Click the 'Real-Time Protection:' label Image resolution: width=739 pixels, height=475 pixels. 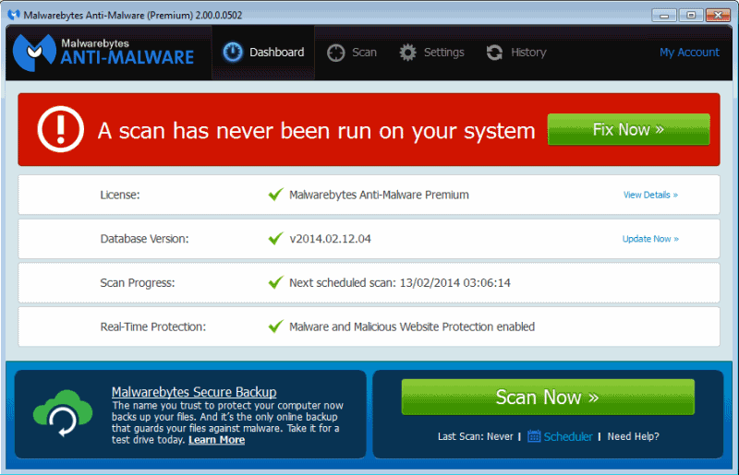click(x=152, y=327)
